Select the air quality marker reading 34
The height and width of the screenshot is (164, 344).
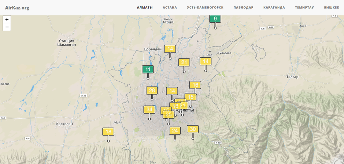(149, 110)
